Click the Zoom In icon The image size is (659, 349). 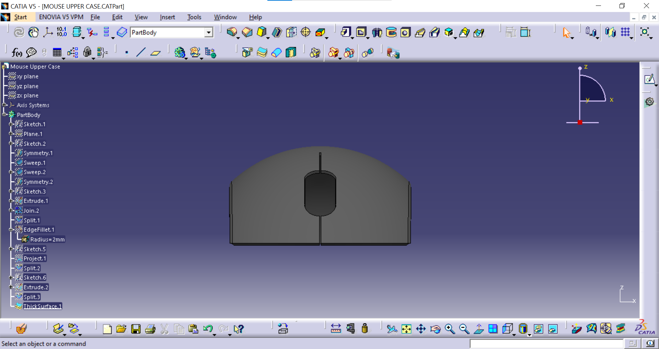(x=450, y=329)
